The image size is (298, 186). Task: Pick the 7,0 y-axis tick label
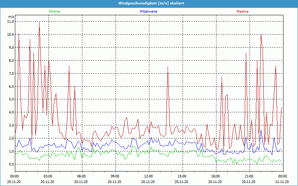(x=10, y=74)
